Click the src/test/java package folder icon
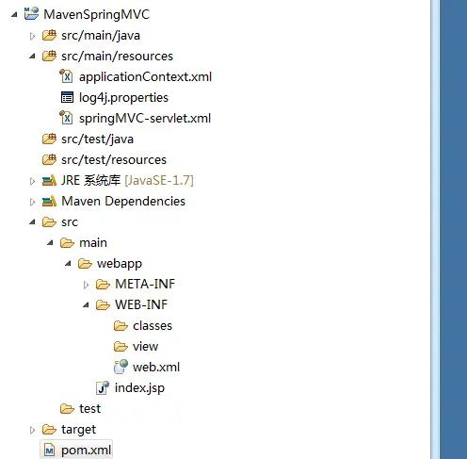 49,139
